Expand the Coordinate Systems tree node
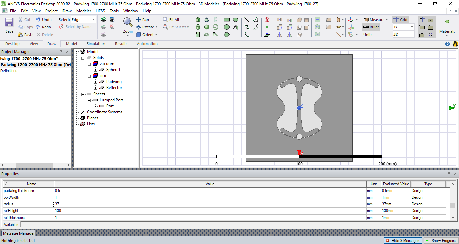Screen dimensions: 459x244 click(x=77, y=112)
